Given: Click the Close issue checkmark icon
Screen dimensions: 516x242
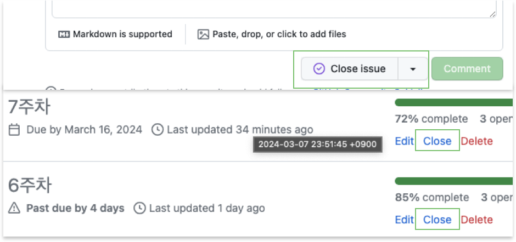Looking at the screenshot, I should coord(319,69).
